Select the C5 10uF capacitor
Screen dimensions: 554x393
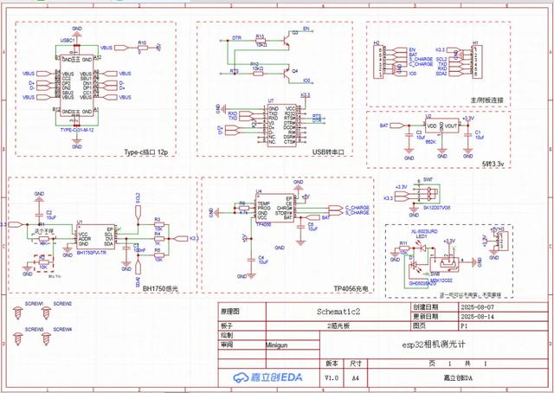pyautogui.click(x=300, y=227)
